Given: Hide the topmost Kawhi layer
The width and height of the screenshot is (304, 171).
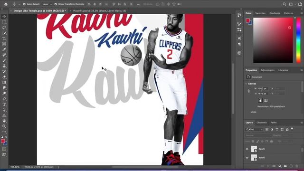Looking at the screenshot, I should pos(247,149).
